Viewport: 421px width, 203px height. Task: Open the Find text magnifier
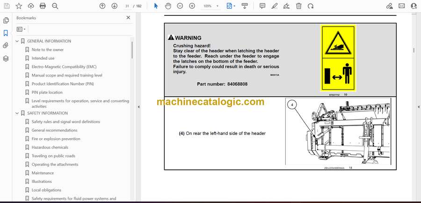55,6
